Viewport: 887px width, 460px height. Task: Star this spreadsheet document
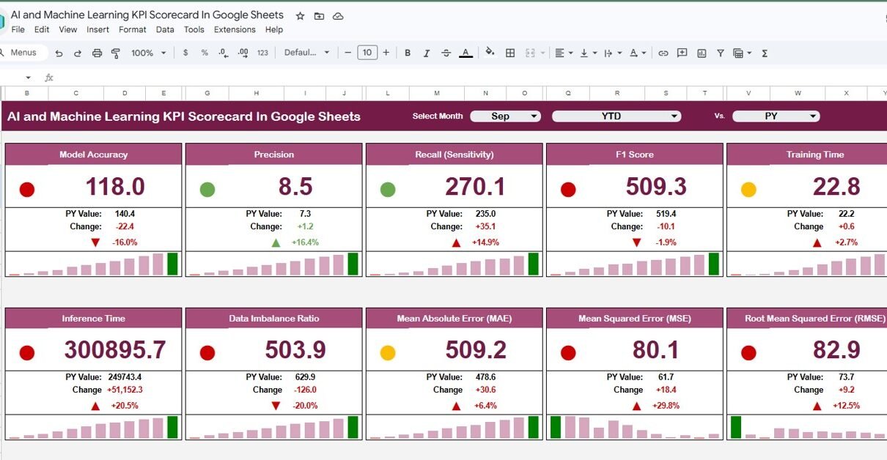pos(300,15)
